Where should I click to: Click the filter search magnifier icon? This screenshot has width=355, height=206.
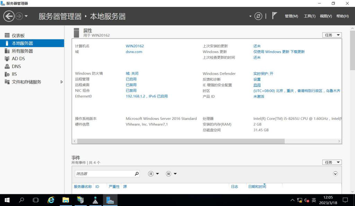click(136, 174)
